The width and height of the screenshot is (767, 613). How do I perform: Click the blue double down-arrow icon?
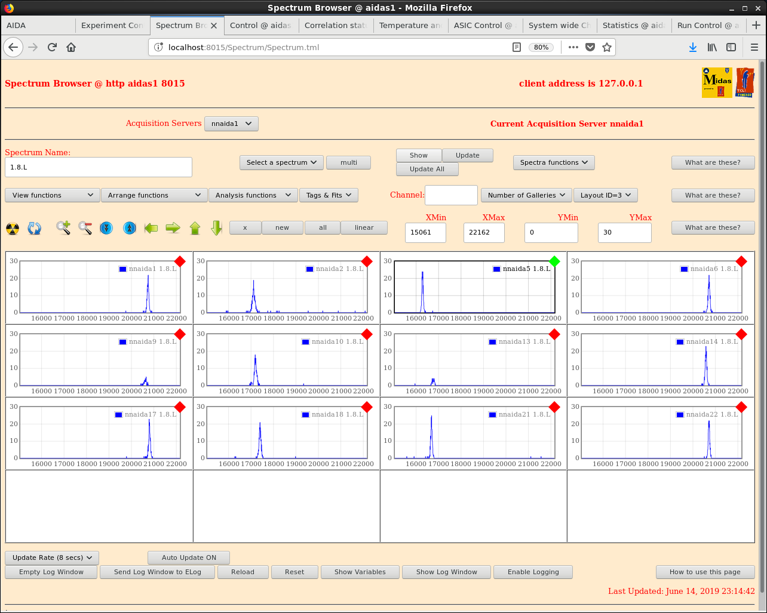106,228
